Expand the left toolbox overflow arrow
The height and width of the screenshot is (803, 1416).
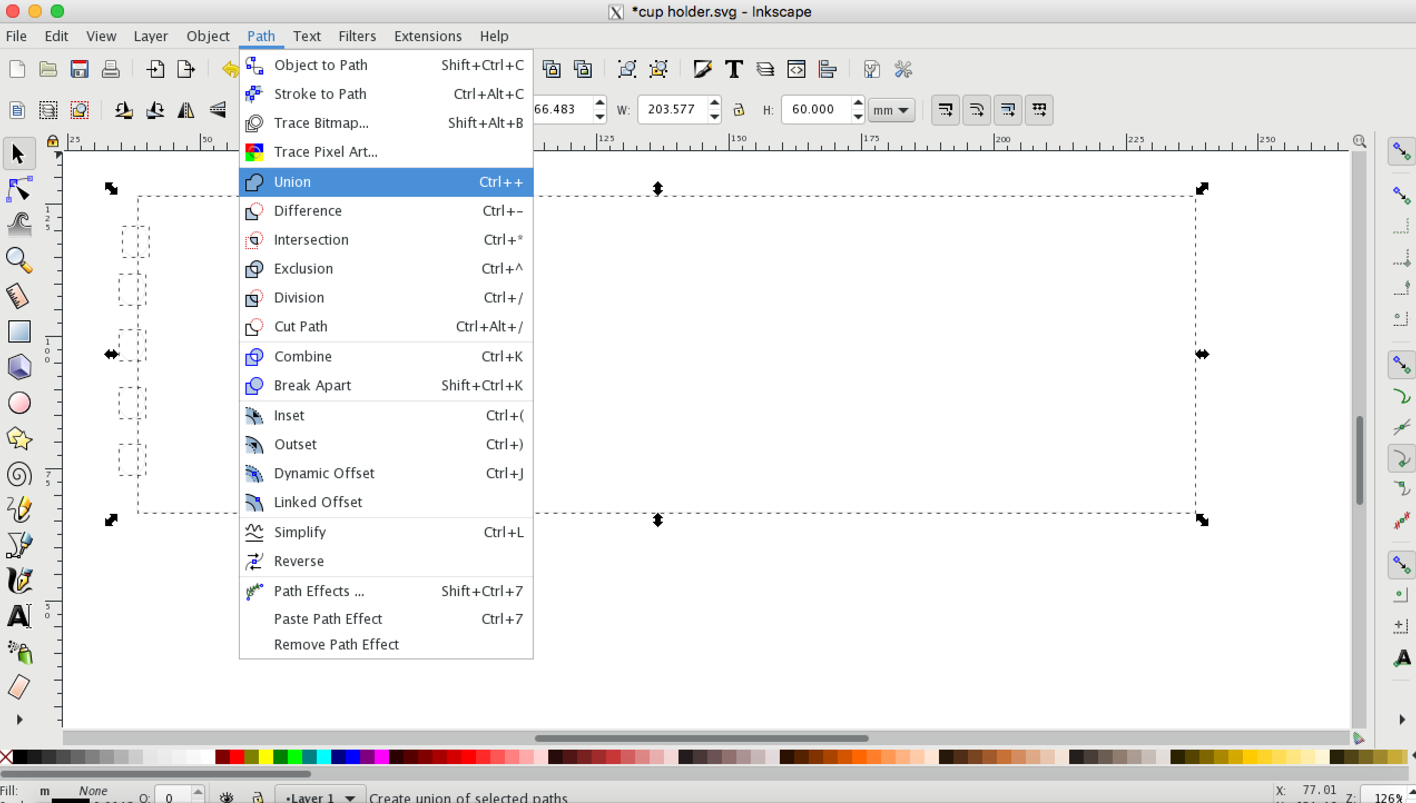[x=19, y=720]
